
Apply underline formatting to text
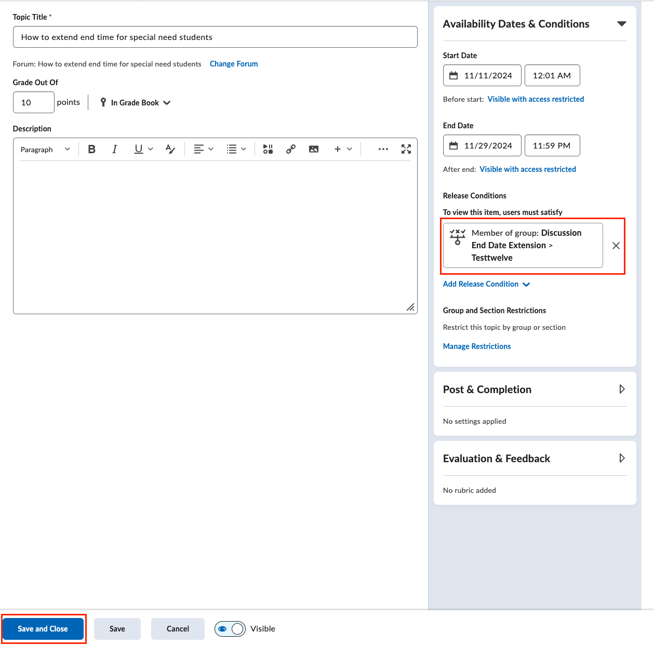click(138, 150)
